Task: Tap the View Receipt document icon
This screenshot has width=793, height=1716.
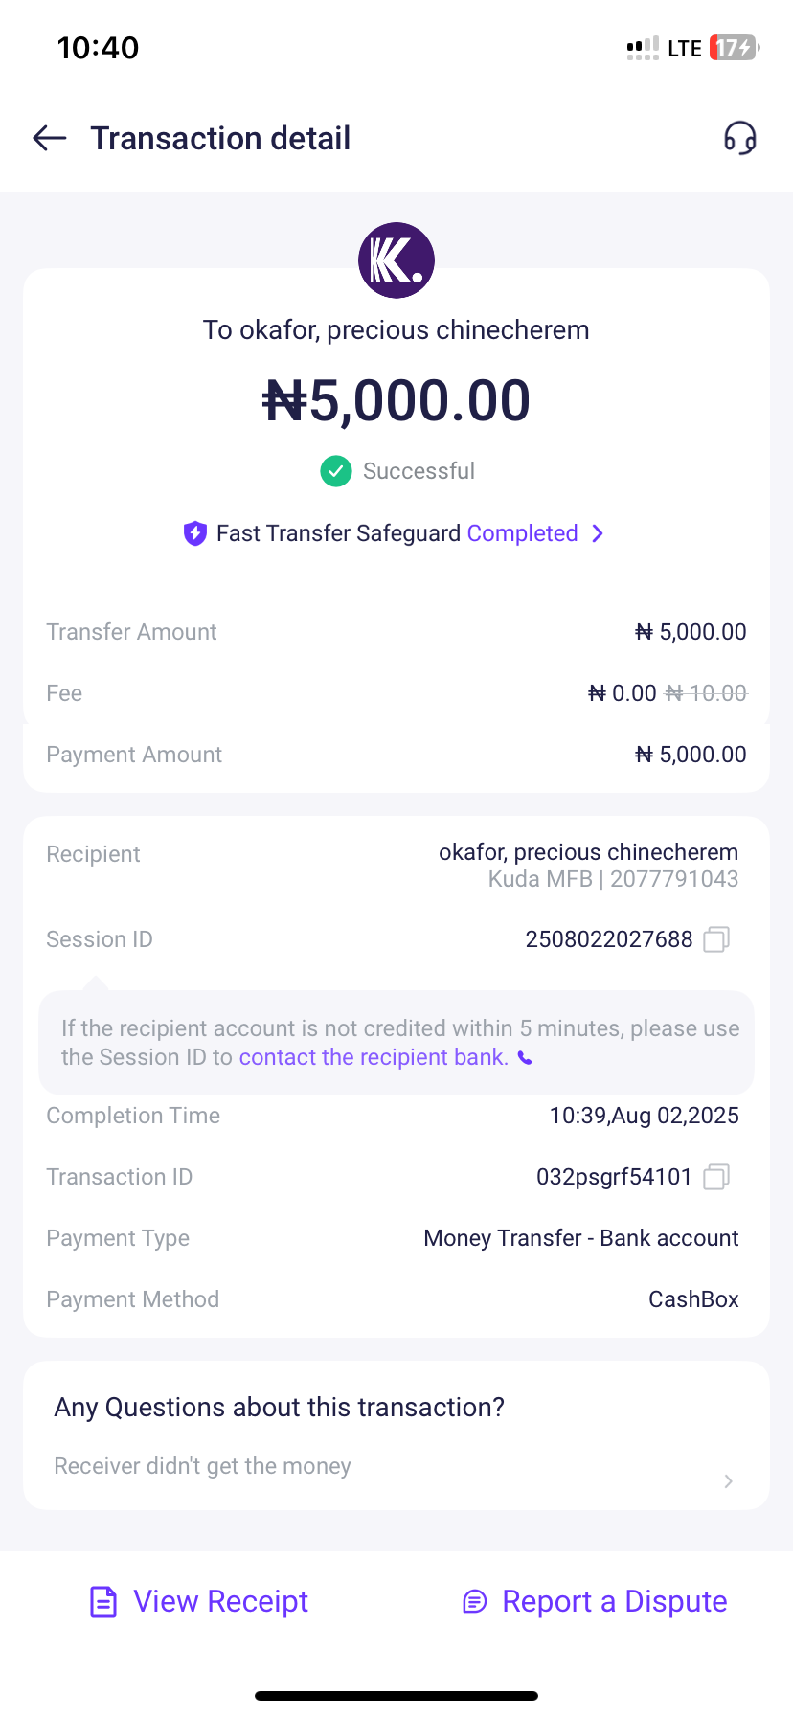Action: 103,1602
